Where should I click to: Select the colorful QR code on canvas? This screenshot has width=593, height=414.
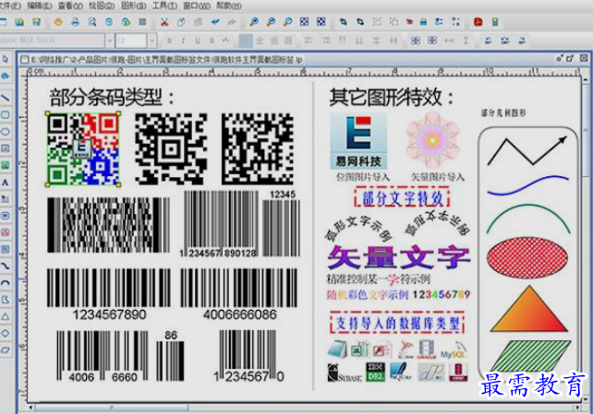(x=83, y=149)
